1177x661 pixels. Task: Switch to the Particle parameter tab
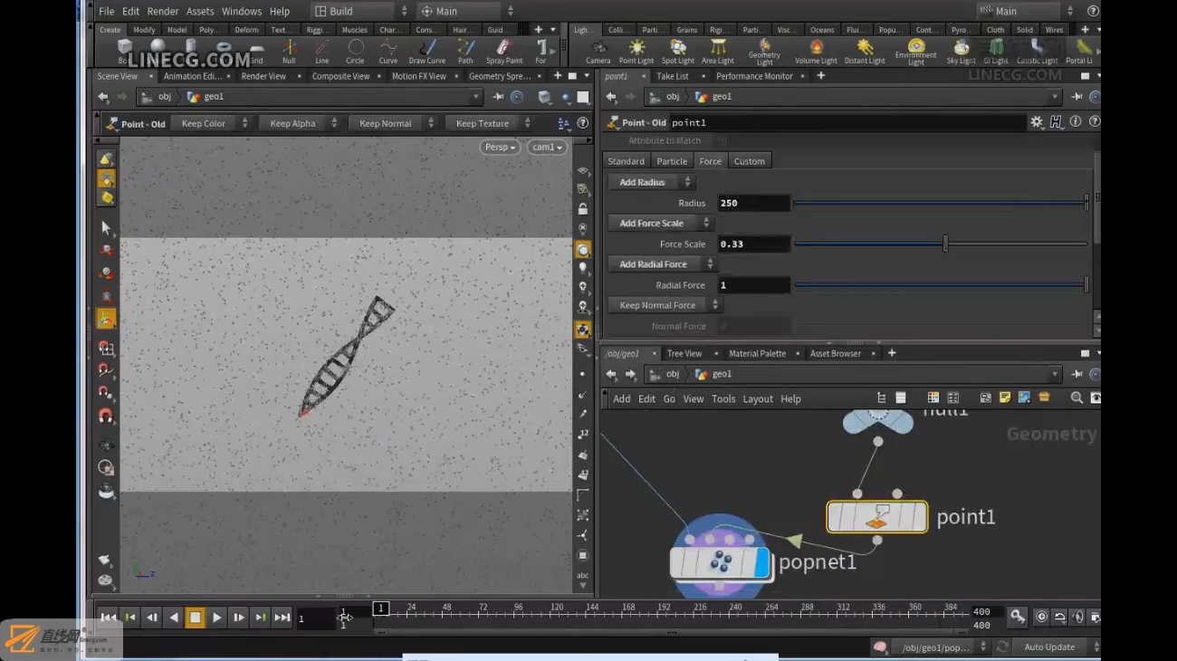point(672,161)
